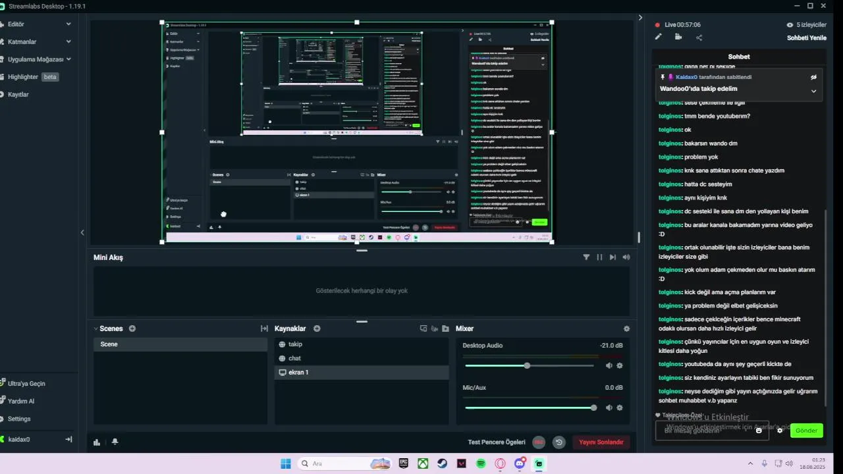
Task: Open account menu arrow next to kaidax0
Action: [x=68, y=439]
